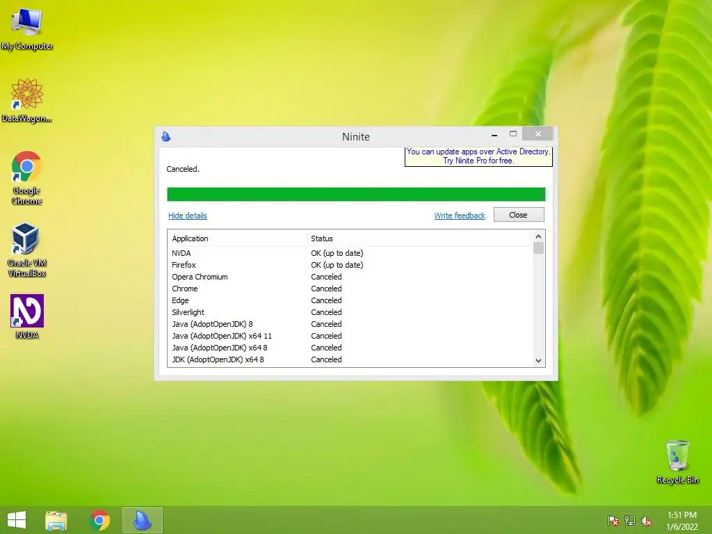Select the Chrome row in details
This screenshot has height=534, width=712.
[350, 289]
